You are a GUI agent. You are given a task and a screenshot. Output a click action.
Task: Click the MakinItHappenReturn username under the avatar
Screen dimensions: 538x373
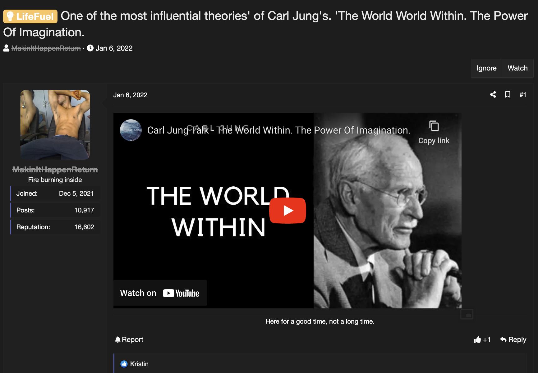tap(55, 170)
